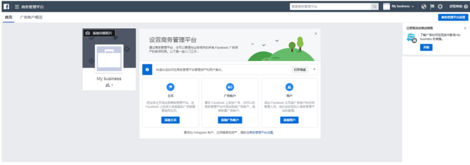
Task: Click the flag pages icon in the top bar
Action: tap(432, 7)
